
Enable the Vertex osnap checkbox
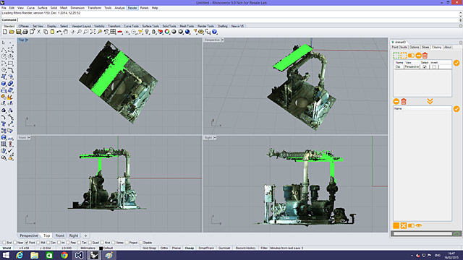click(x=114, y=243)
